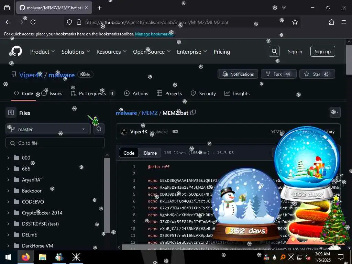Switch to the Code repository tab
The height and width of the screenshot is (264, 352).
tap(23, 93)
